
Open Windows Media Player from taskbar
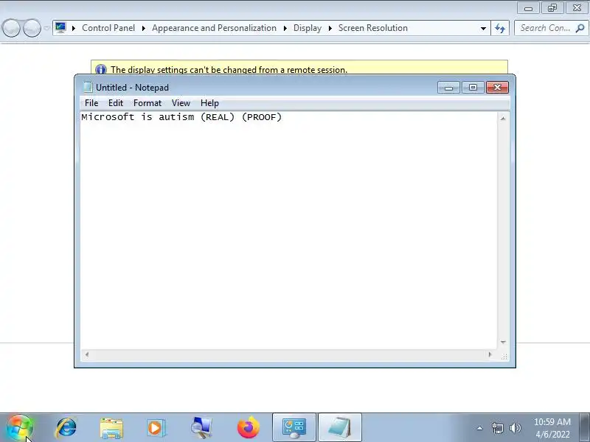tap(156, 428)
